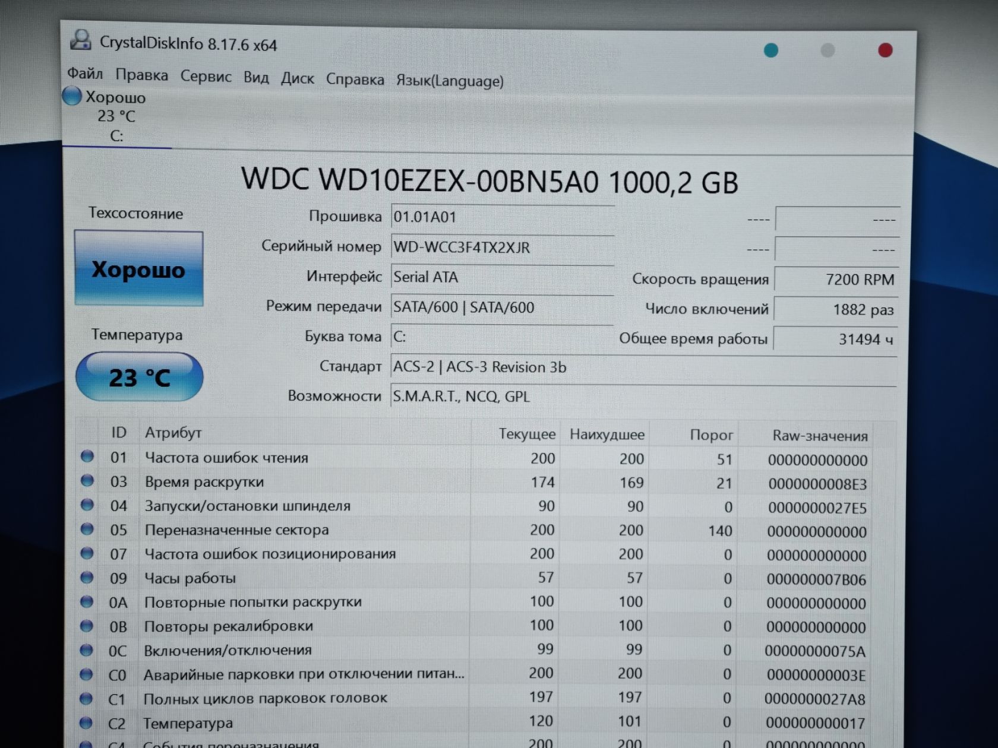Open the Файл menu
This screenshot has width=998, height=748.
[84, 74]
